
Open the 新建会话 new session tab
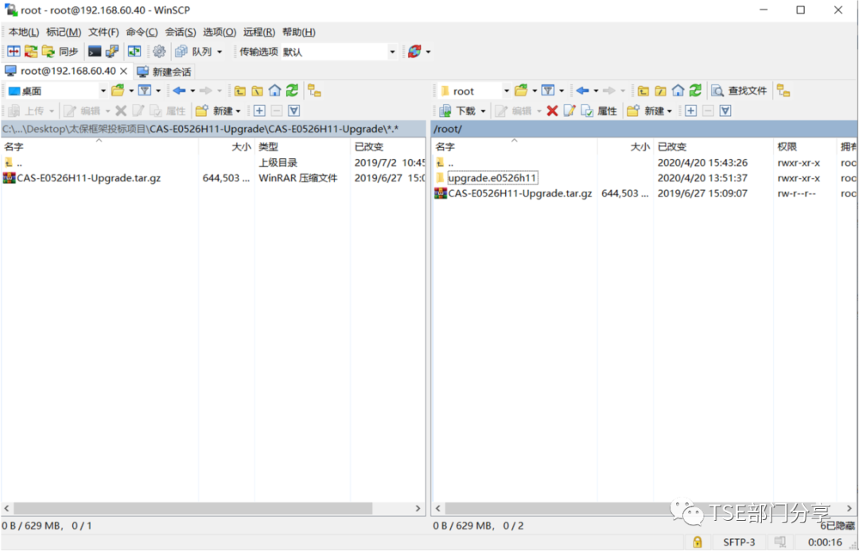(x=165, y=72)
